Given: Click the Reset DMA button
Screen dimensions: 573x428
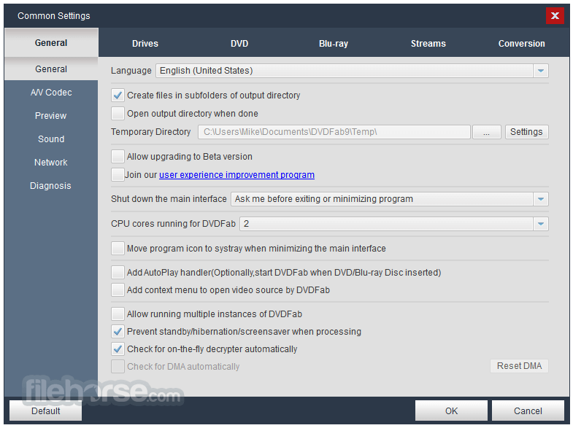Looking at the screenshot, I should pos(519,366).
